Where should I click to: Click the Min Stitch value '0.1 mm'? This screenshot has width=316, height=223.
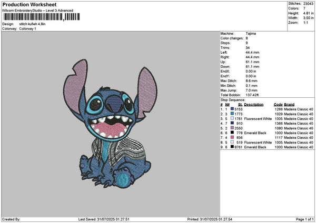click(x=252, y=86)
